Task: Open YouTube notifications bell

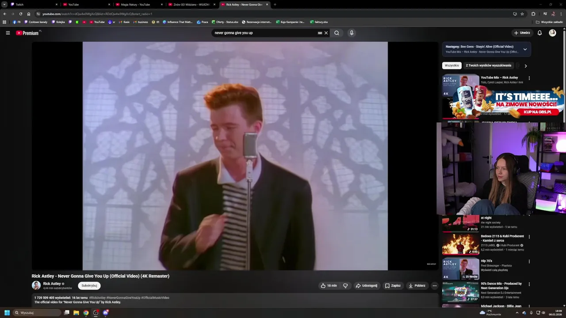Action: (539, 33)
